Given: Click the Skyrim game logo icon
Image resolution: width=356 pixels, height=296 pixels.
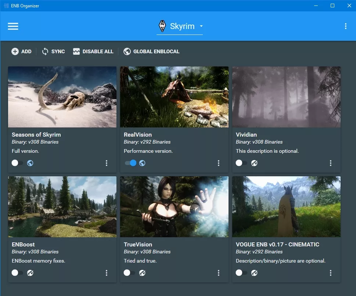Looking at the screenshot, I should [x=162, y=26].
